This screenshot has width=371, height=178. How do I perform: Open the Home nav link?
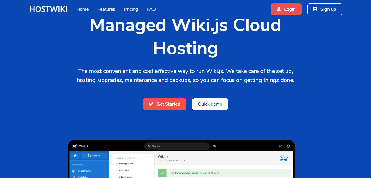[x=83, y=9]
